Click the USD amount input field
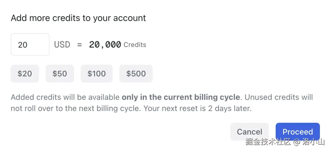330x151 pixels. (30, 45)
